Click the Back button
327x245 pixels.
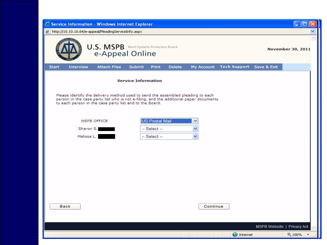pyautogui.click(x=65, y=207)
